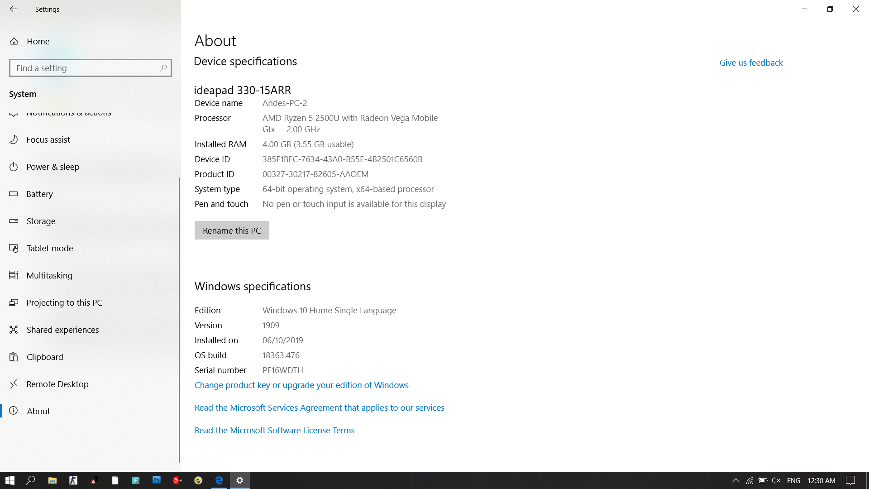869x489 pixels.
Task: Open the Windows Start menu
Action: point(10,480)
